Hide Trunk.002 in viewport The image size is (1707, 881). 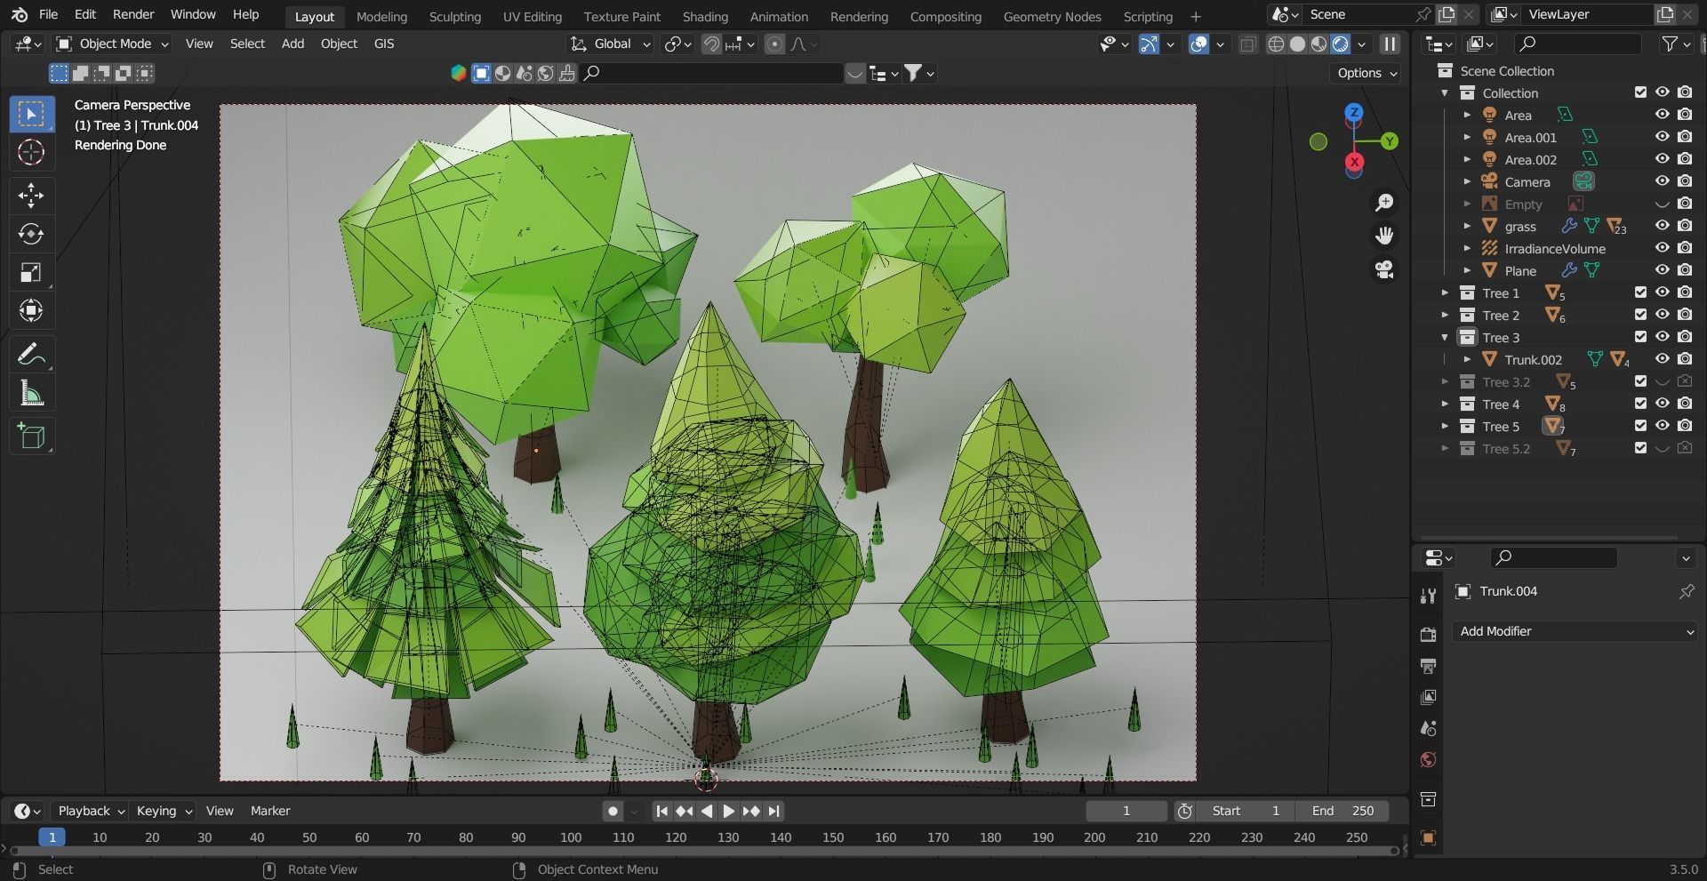click(1662, 359)
